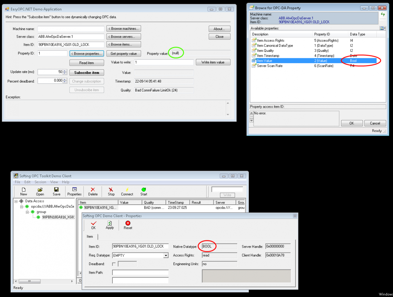Click green icon in item list row

(81, 208)
